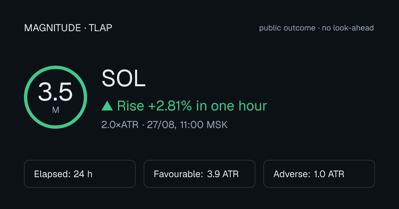Screen dimensions: 399x209
Task: Click the Adverse label text
Action: [x=292, y=174]
